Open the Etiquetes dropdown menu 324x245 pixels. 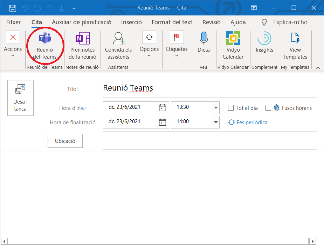(x=177, y=49)
